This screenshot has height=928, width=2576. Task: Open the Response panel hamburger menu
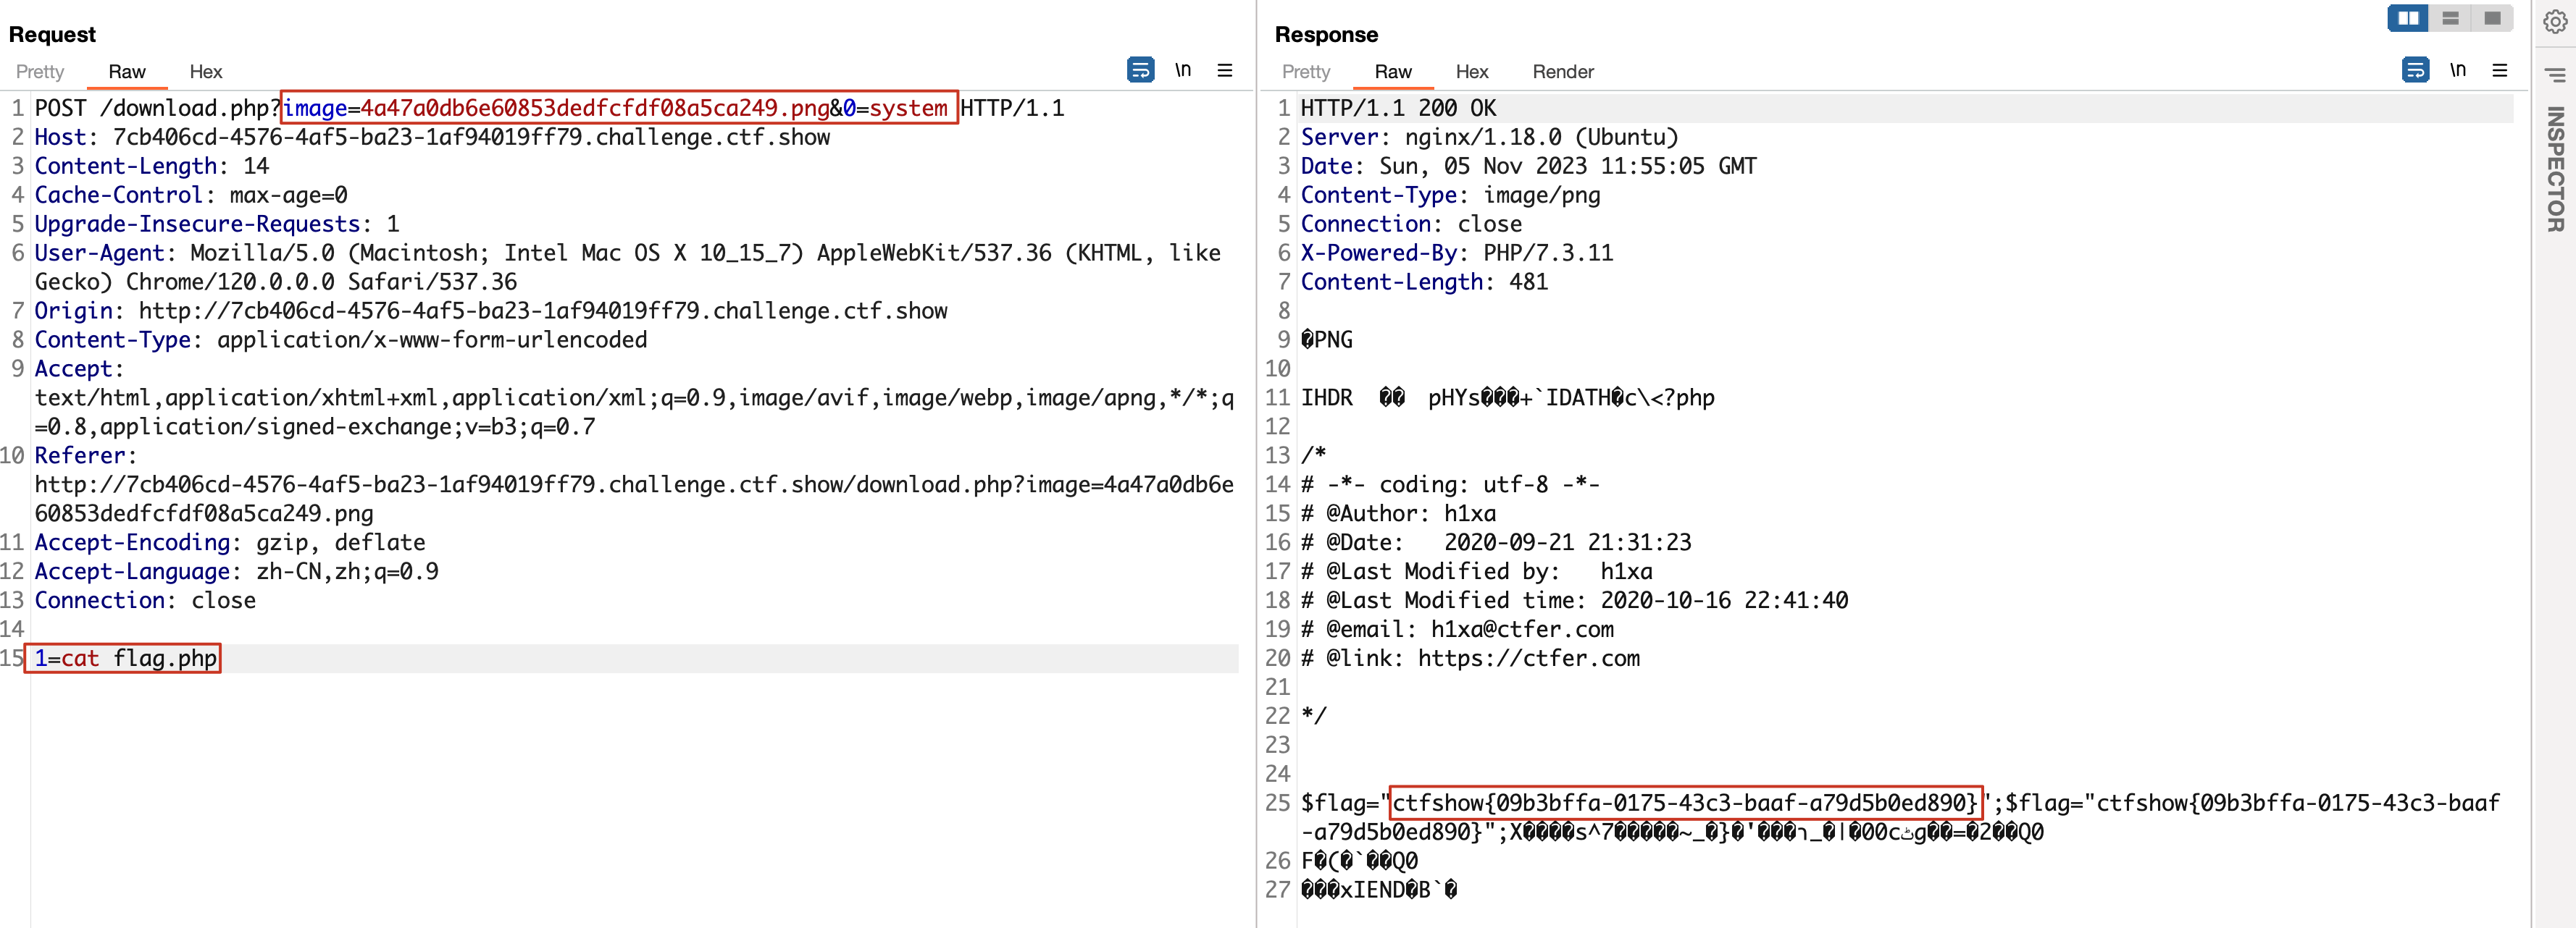pyautogui.click(x=2500, y=70)
